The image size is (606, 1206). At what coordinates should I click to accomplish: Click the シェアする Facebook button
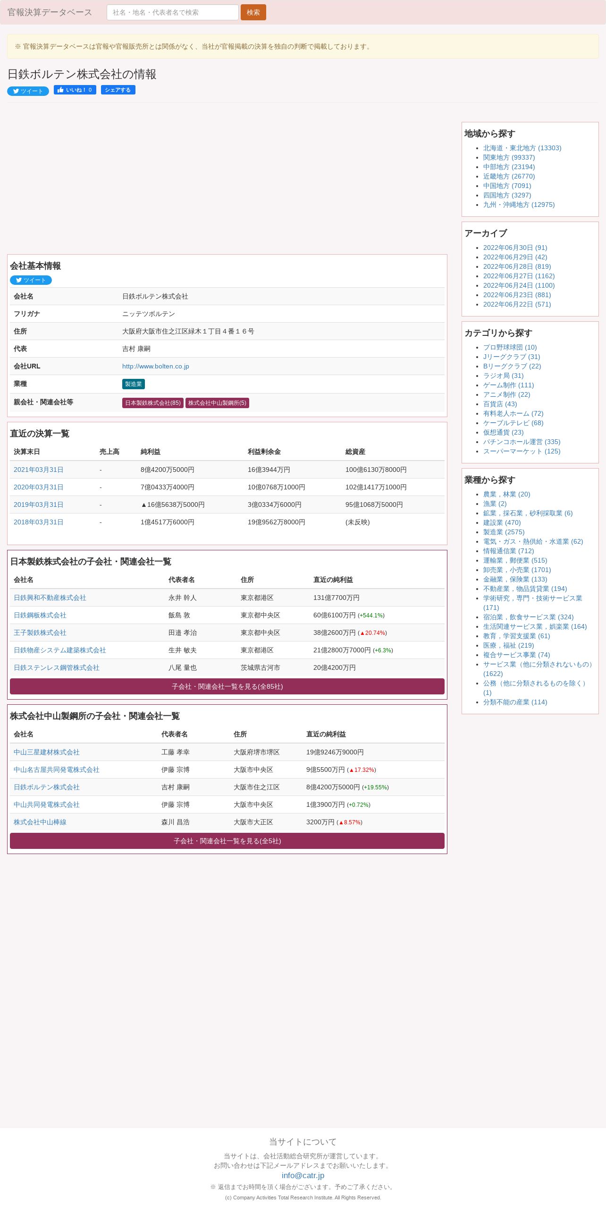point(118,90)
